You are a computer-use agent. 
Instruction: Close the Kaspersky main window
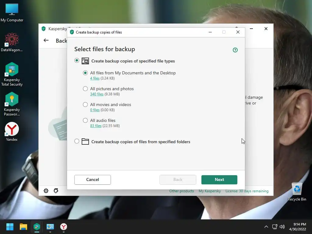tap(266, 29)
